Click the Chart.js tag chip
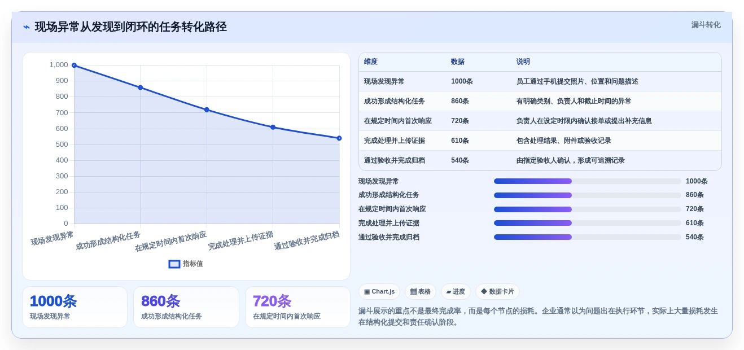This screenshot has width=744, height=350. (x=379, y=291)
